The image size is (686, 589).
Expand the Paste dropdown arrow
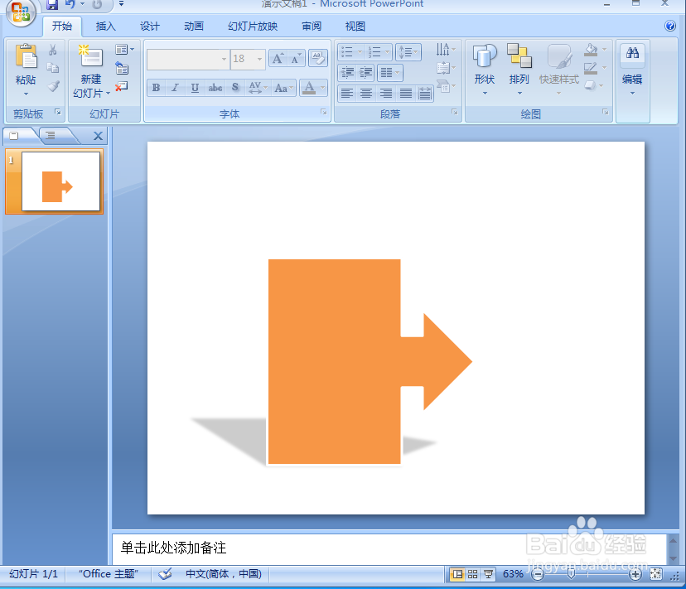[26, 94]
